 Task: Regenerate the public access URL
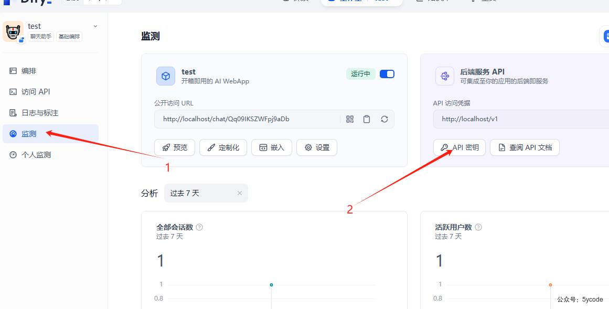click(384, 119)
